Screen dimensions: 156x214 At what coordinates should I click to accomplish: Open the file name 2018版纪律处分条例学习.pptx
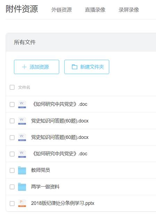(63, 203)
